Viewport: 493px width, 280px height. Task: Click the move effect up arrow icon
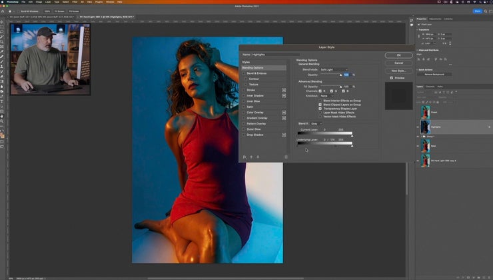251,157
